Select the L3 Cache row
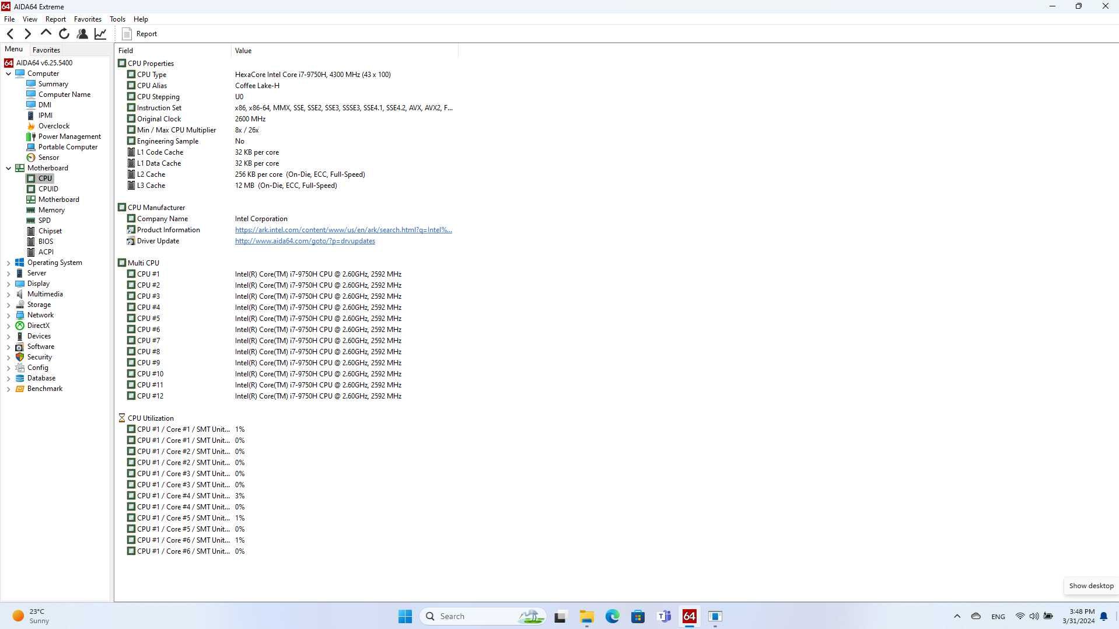This screenshot has width=1119, height=629. point(287,186)
